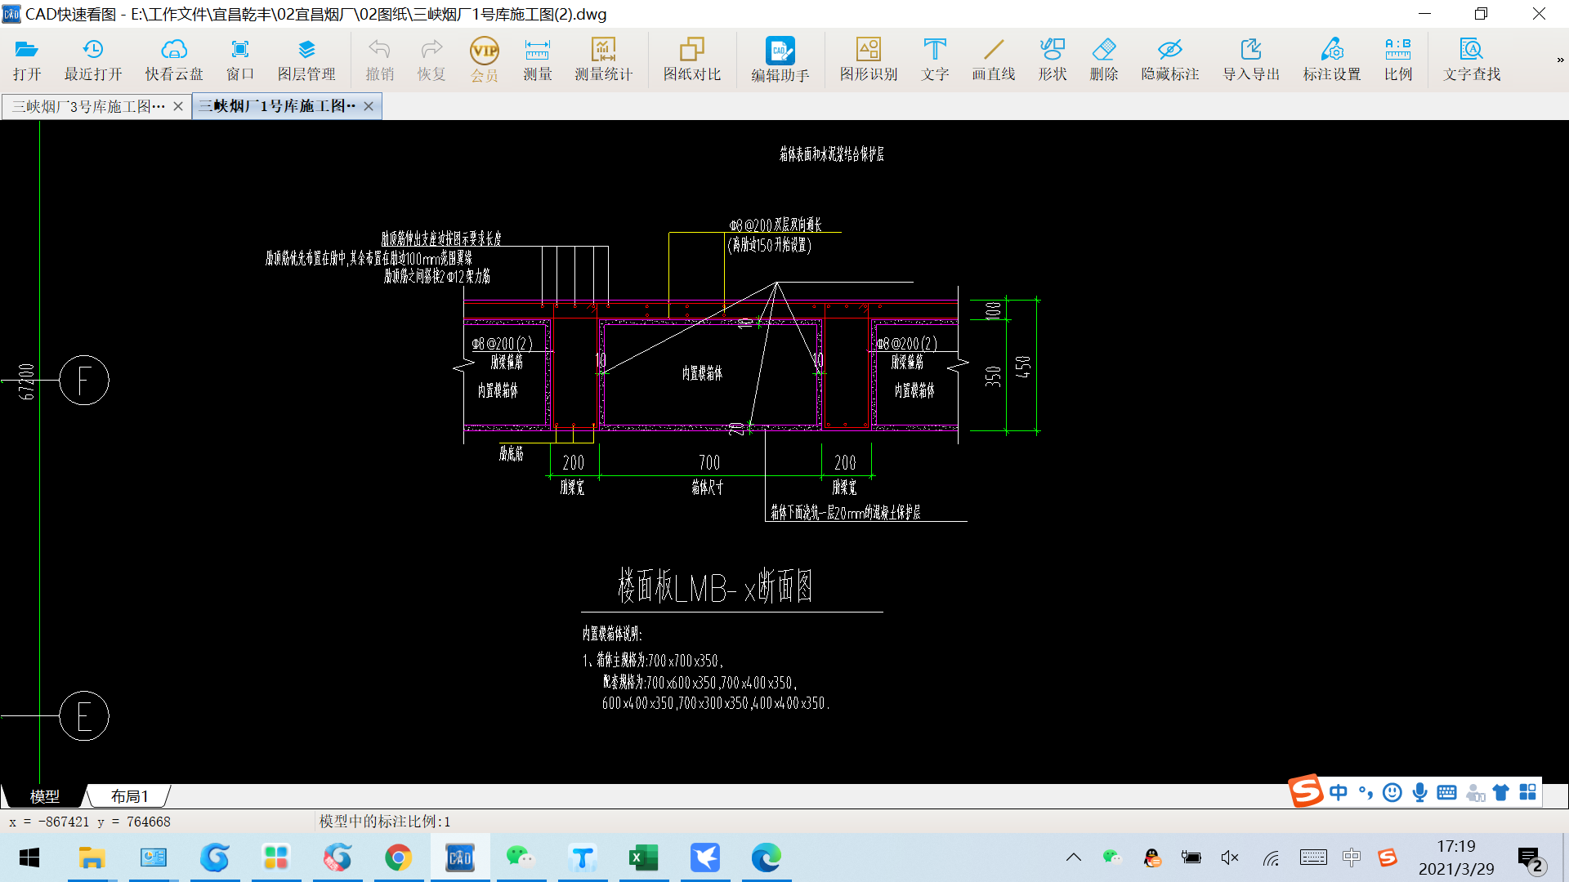
Task: Click the 内置模箱体说明 note heading
Action: click(x=612, y=634)
